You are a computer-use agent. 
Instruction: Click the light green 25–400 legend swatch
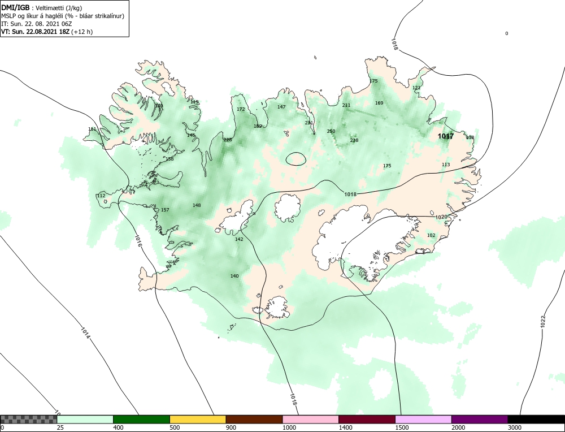tap(85, 420)
